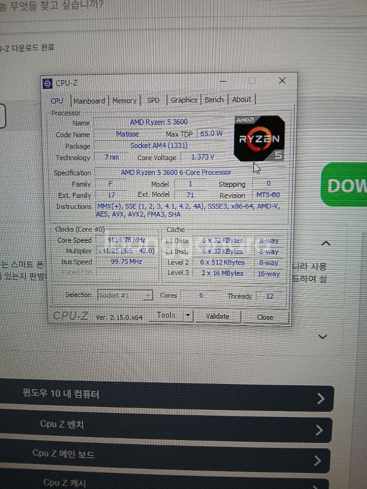Open the Memory tab
The height and width of the screenshot is (489, 367).
coord(124,100)
